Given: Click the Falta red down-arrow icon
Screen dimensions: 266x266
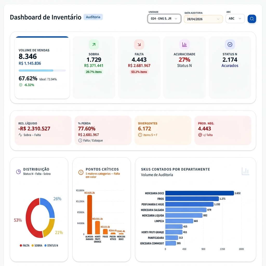Looking at the screenshot, I should (x=139, y=44).
